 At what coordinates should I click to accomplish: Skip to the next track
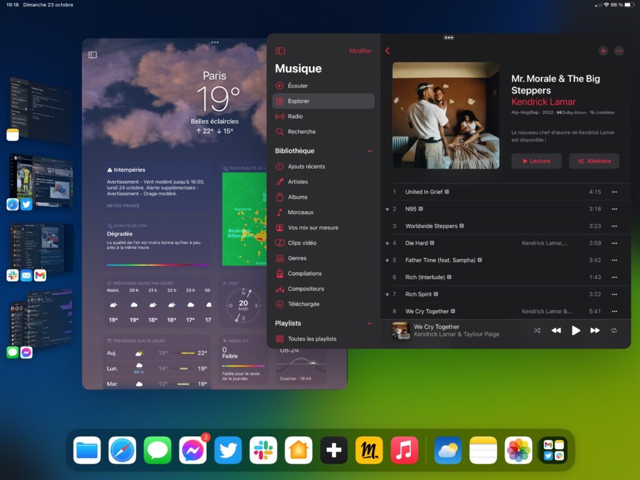tap(595, 330)
